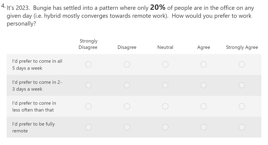Choose Disagree for being fully remote
This screenshot has height=145, width=268.
point(127,127)
